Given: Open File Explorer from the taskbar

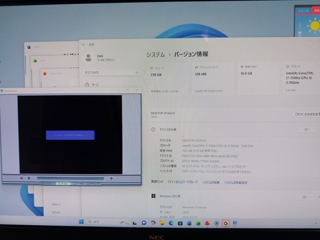Looking at the screenshot, I should pyautogui.click(x=162, y=223).
